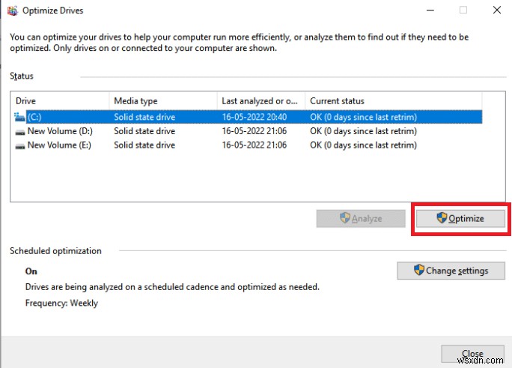The height and width of the screenshot is (368, 512).
Task: Click the greyed-out Analyze button
Action: [x=361, y=218]
